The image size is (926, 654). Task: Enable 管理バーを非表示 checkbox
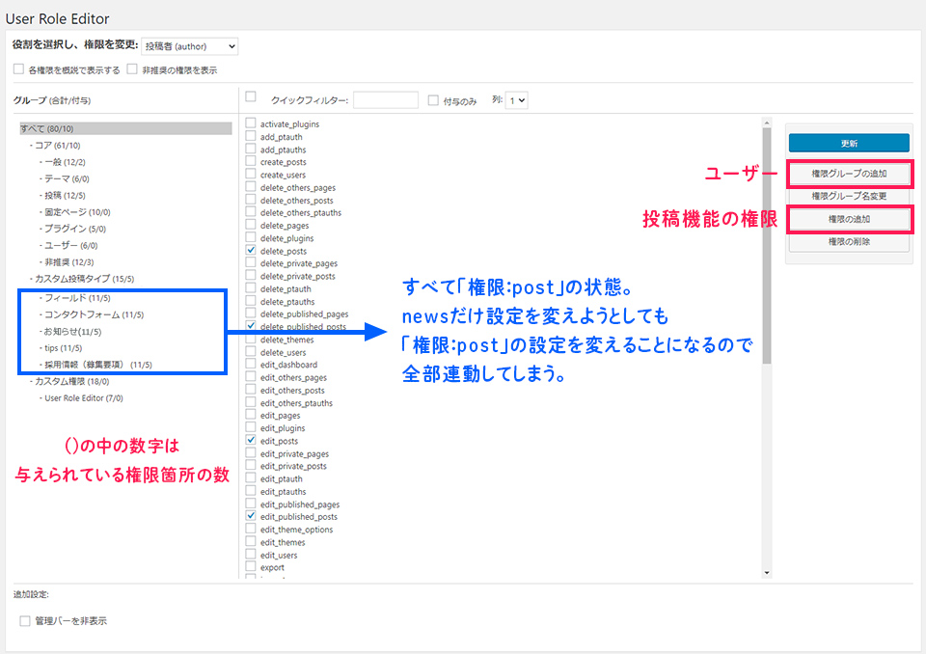pos(25,621)
